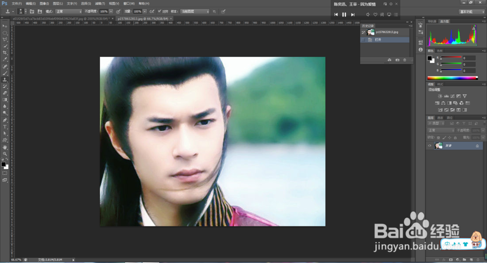Open the 样本 sample dropdown
Viewport: 487px width, 263px height.
[195, 12]
